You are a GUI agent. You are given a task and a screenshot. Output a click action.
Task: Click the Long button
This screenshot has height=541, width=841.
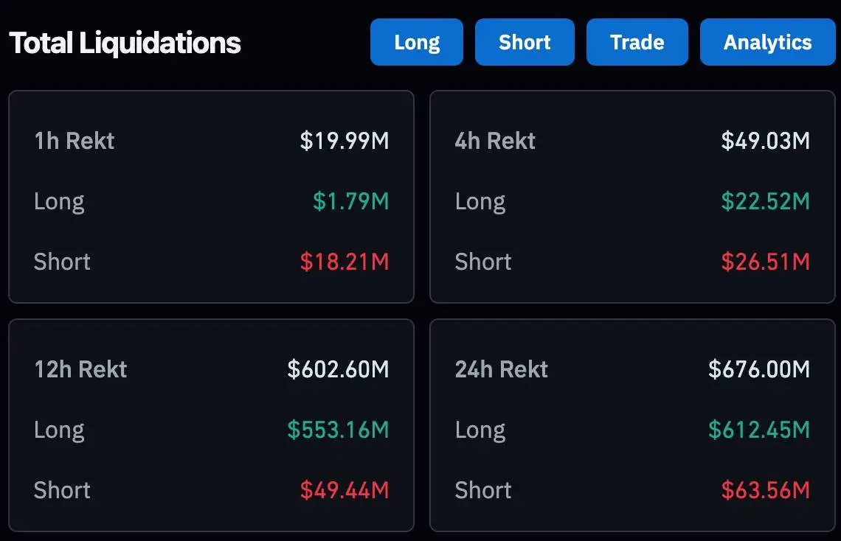point(417,43)
